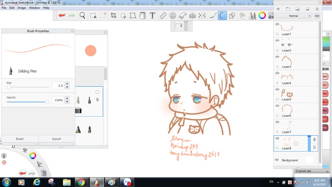Click the layer opacity 100 box
Image resolution: width=332 pixels, height=187 pixels.
tap(317, 16)
